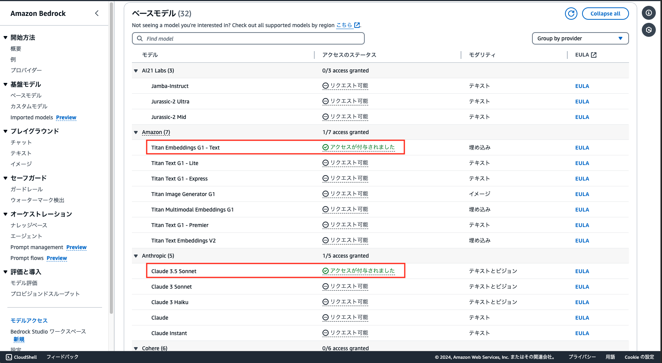Open ベースモデル in the sidebar
Screen dimensions: 662x363
(x=26, y=96)
